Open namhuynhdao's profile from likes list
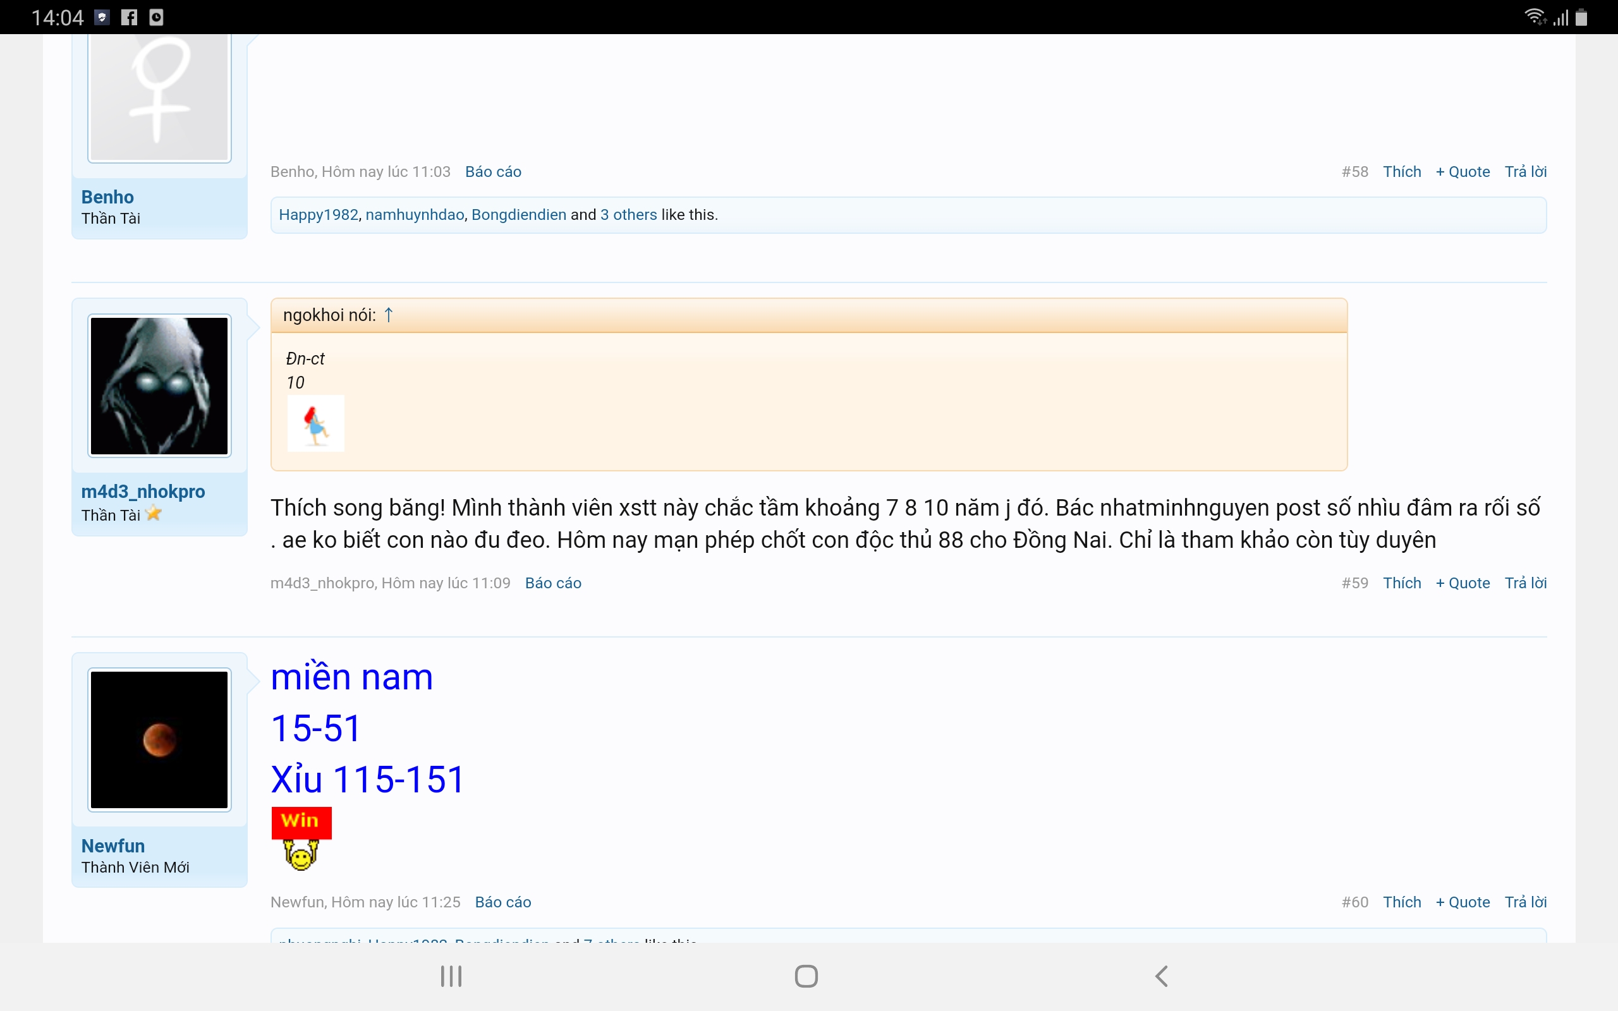This screenshot has height=1011, width=1618. (x=415, y=215)
